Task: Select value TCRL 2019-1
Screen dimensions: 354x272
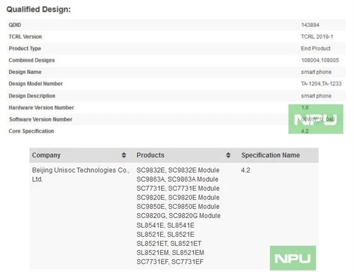Action: [x=317, y=37]
